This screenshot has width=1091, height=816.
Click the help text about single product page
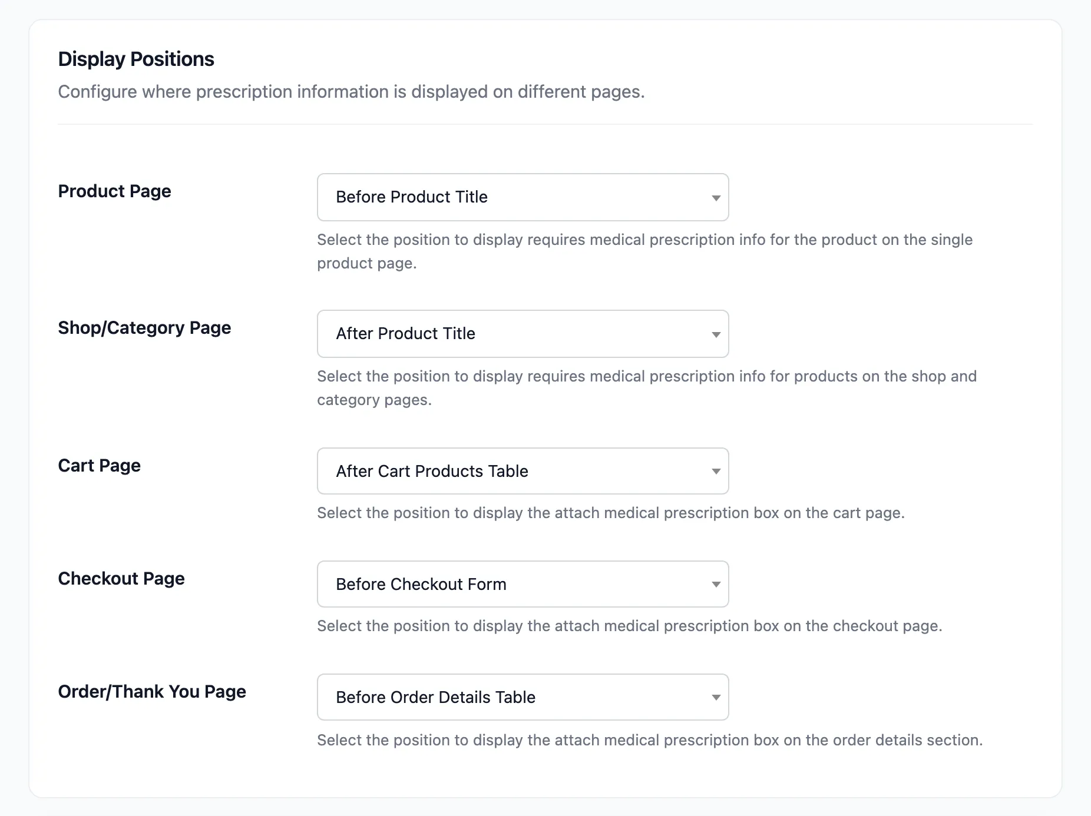[644, 251]
